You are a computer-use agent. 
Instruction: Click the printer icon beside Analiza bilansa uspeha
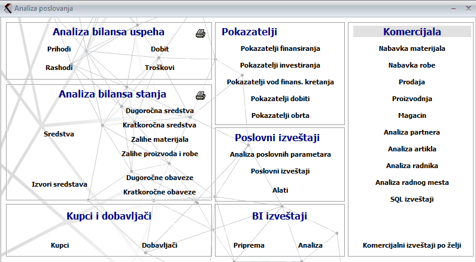[x=201, y=33]
